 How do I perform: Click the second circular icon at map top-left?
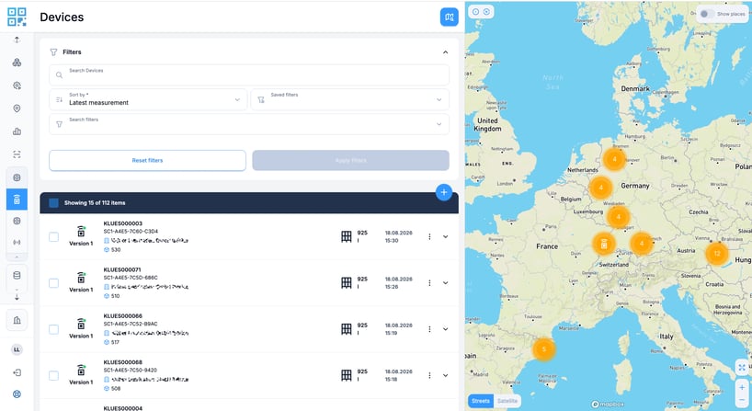pyautogui.click(x=486, y=12)
